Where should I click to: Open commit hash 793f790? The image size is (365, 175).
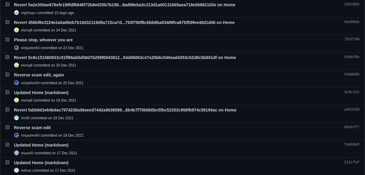[352, 39]
